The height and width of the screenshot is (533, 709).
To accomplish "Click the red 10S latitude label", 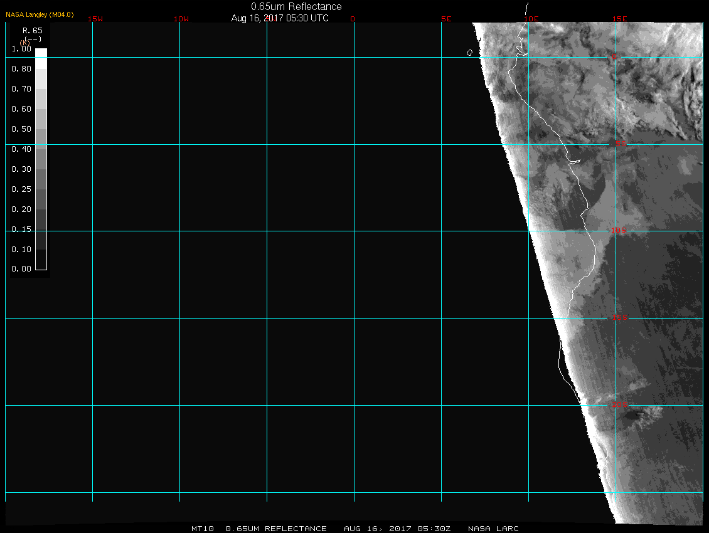I will pyautogui.click(x=619, y=231).
